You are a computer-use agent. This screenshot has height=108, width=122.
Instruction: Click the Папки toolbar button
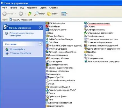[53, 14]
